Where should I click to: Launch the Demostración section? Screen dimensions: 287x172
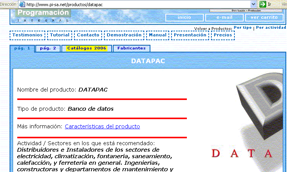point(124,35)
